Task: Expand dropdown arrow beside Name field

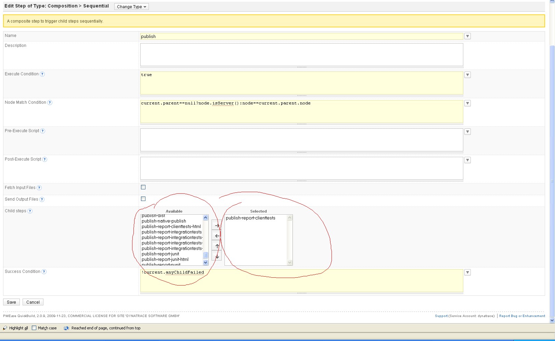Action: coord(467,36)
